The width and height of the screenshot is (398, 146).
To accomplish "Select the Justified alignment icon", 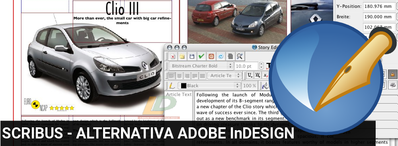I will (195, 75).
